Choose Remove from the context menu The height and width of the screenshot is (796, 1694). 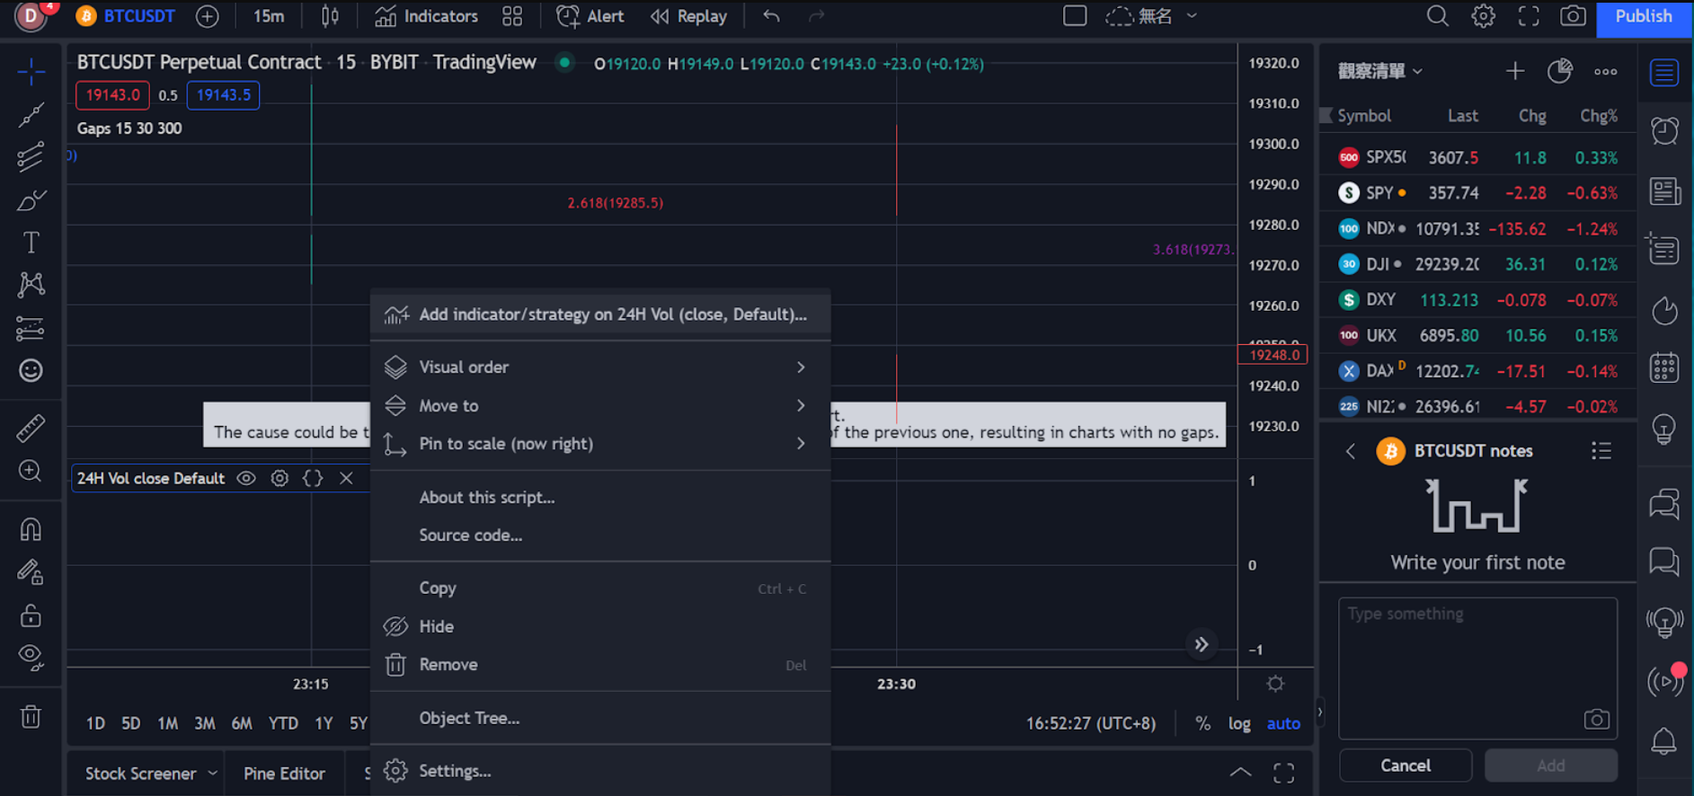[448, 665]
